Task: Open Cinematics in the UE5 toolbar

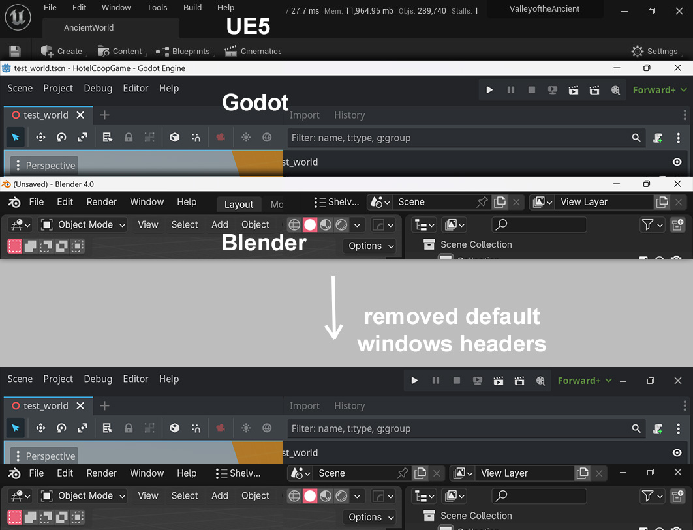Action: 253,52
